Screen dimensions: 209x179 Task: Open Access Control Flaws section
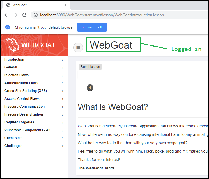[x=22, y=99]
